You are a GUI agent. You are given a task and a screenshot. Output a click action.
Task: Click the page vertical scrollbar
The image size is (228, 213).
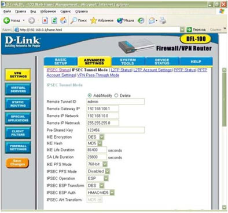[224, 139]
